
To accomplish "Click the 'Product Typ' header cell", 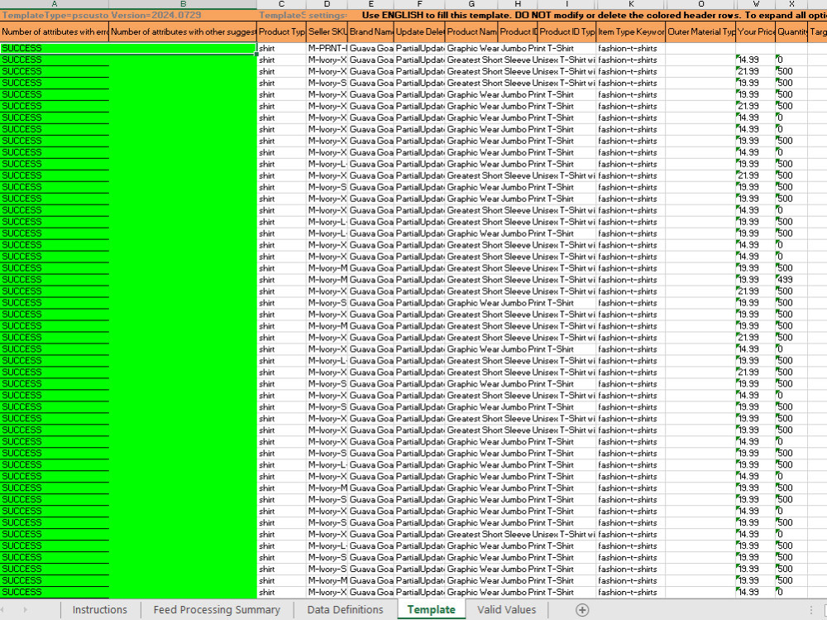I will [x=282, y=31].
